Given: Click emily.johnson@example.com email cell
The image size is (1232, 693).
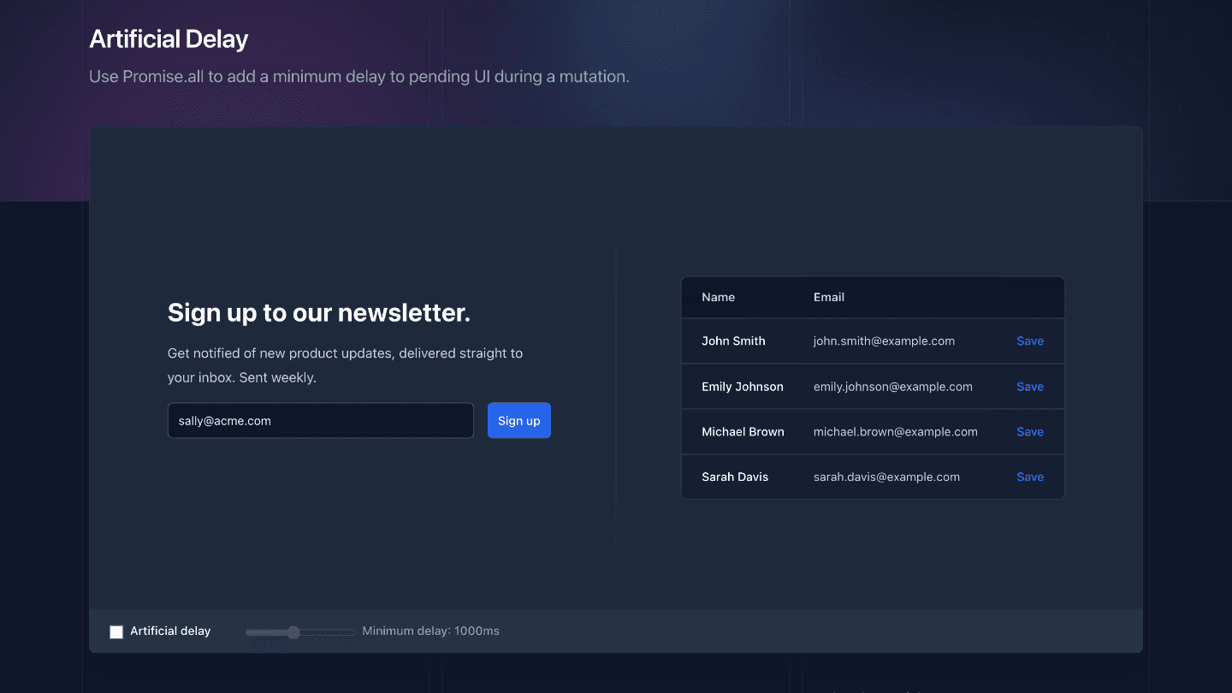Looking at the screenshot, I should click(x=892, y=387).
